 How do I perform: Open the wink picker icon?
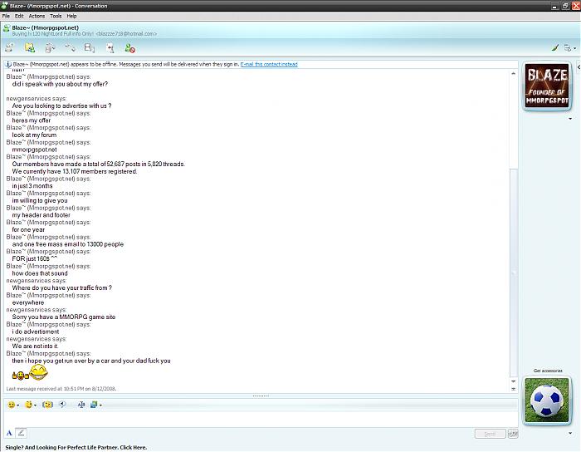pos(28,405)
